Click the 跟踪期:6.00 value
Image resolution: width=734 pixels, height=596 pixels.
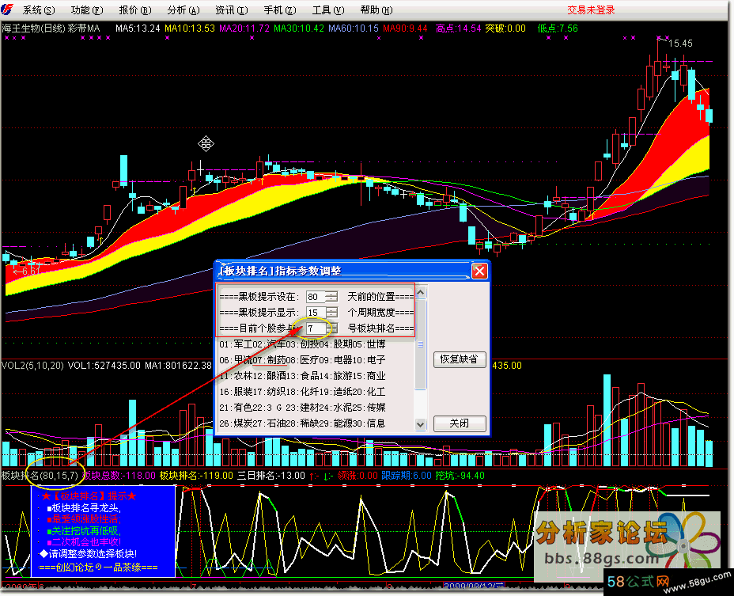[407, 476]
